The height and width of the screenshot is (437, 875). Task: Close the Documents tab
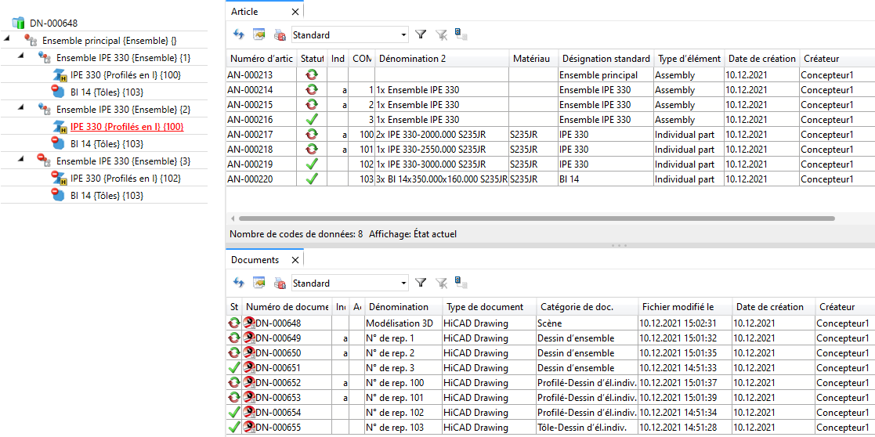pyautogui.click(x=295, y=260)
